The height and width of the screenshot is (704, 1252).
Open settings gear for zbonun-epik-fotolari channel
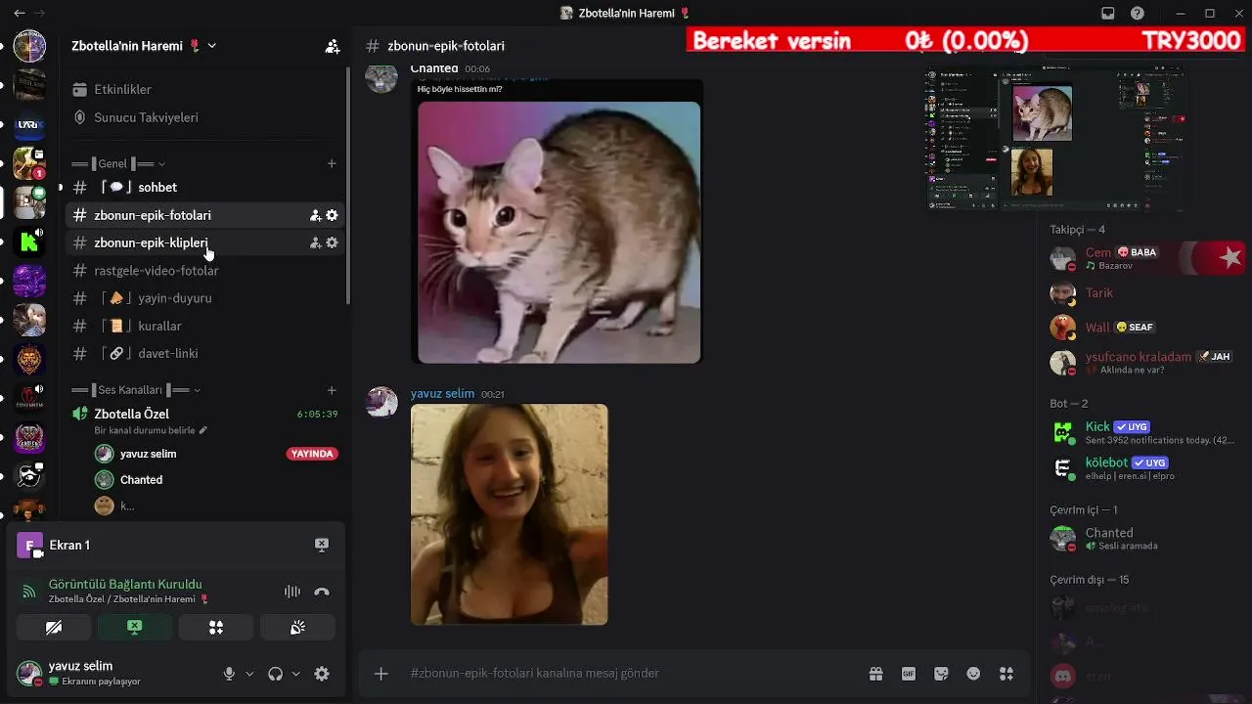[x=332, y=215]
